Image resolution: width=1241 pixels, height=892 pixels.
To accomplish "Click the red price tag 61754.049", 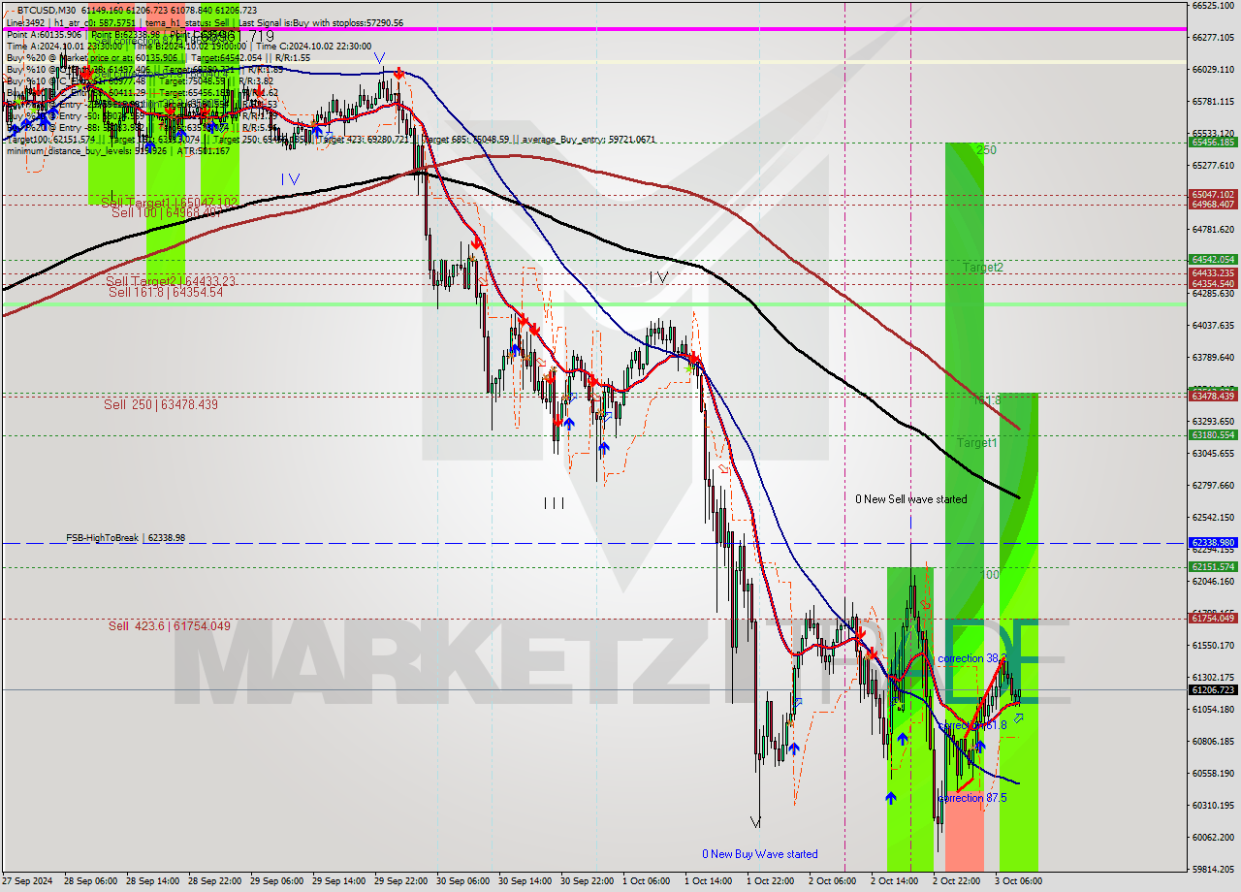I will [x=1212, y=619].
